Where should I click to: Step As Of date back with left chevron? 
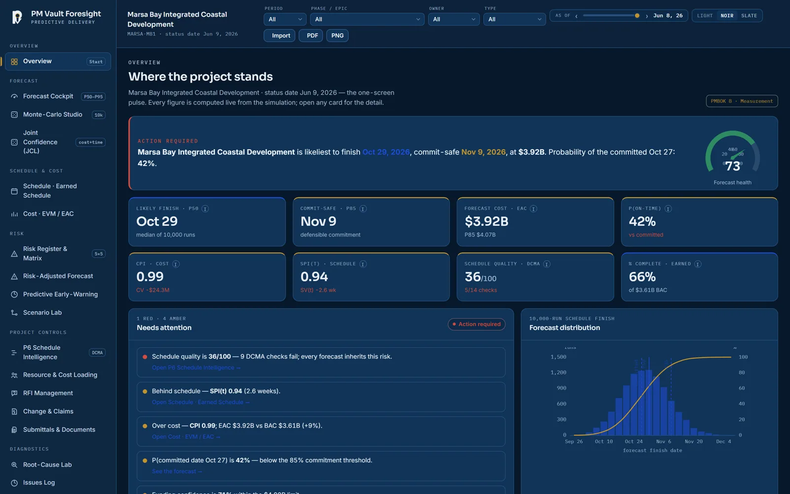click(x=576, y=16)
